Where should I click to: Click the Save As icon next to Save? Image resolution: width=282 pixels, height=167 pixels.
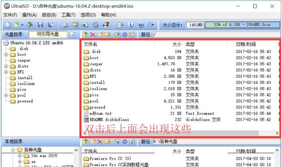click(x=51, y=25)
